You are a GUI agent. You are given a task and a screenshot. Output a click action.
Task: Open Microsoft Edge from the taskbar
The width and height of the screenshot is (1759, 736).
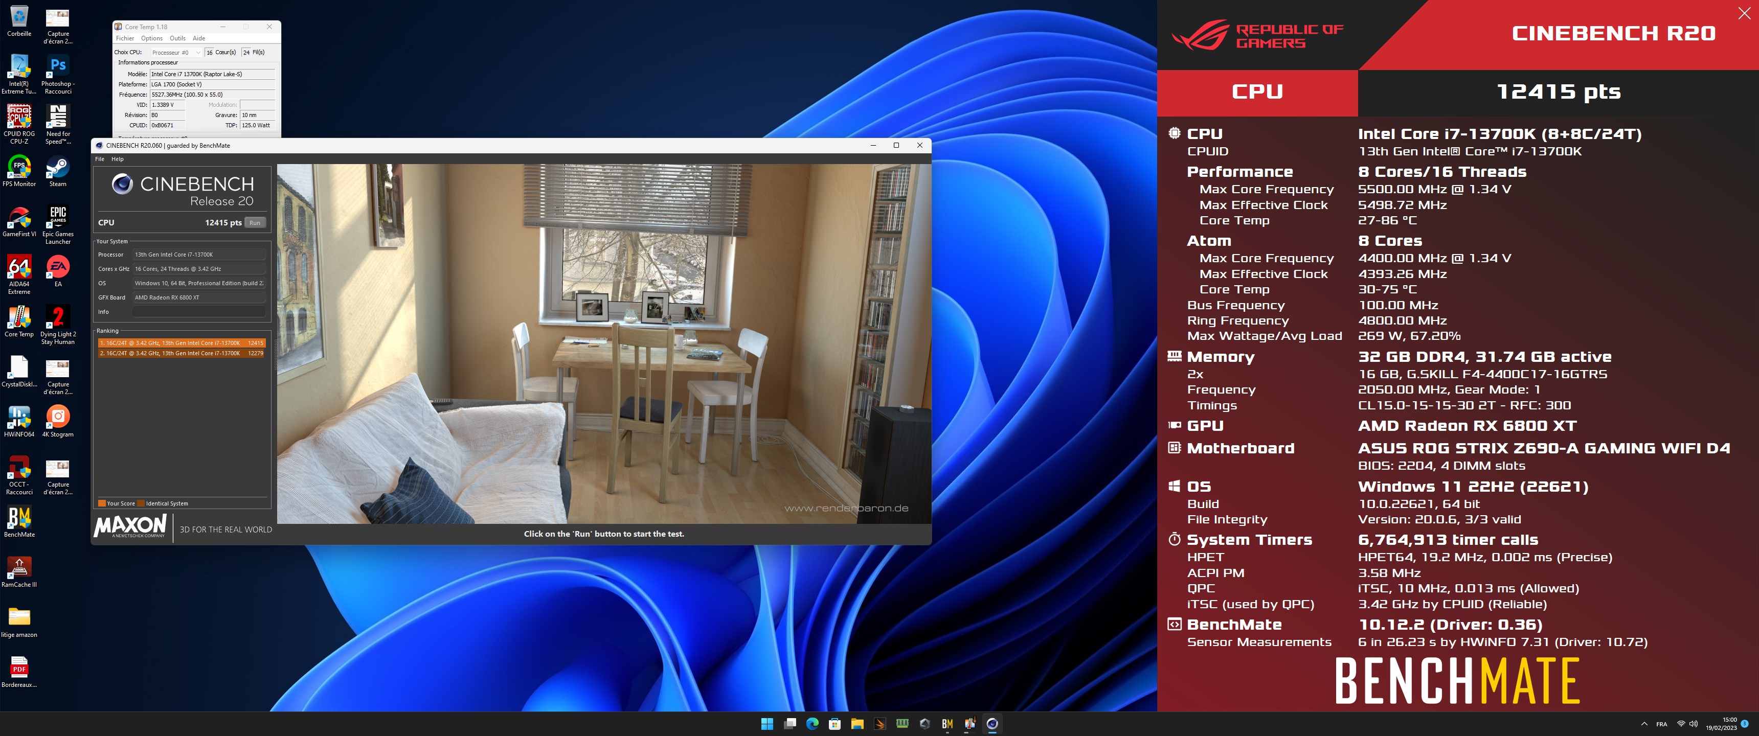pos(813,724)
